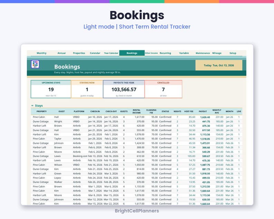This screenshot has width=274, height=219.
Task: Click check-in cell Feb 13, 2026
Action: pos(95,156)
